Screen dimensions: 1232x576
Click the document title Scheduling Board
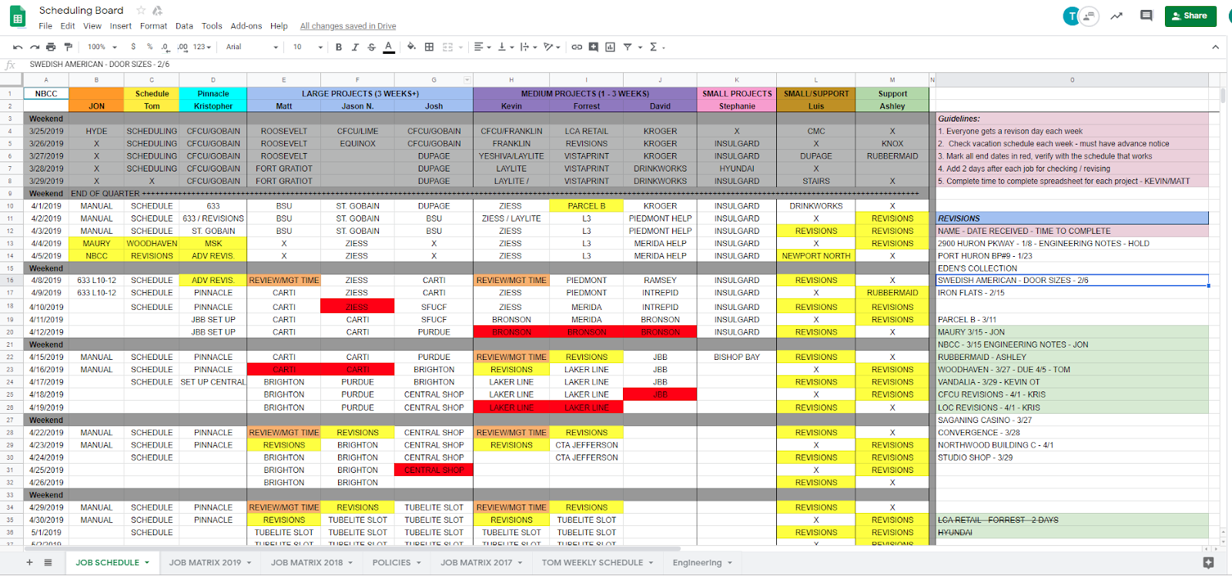[x=81, y=11]
